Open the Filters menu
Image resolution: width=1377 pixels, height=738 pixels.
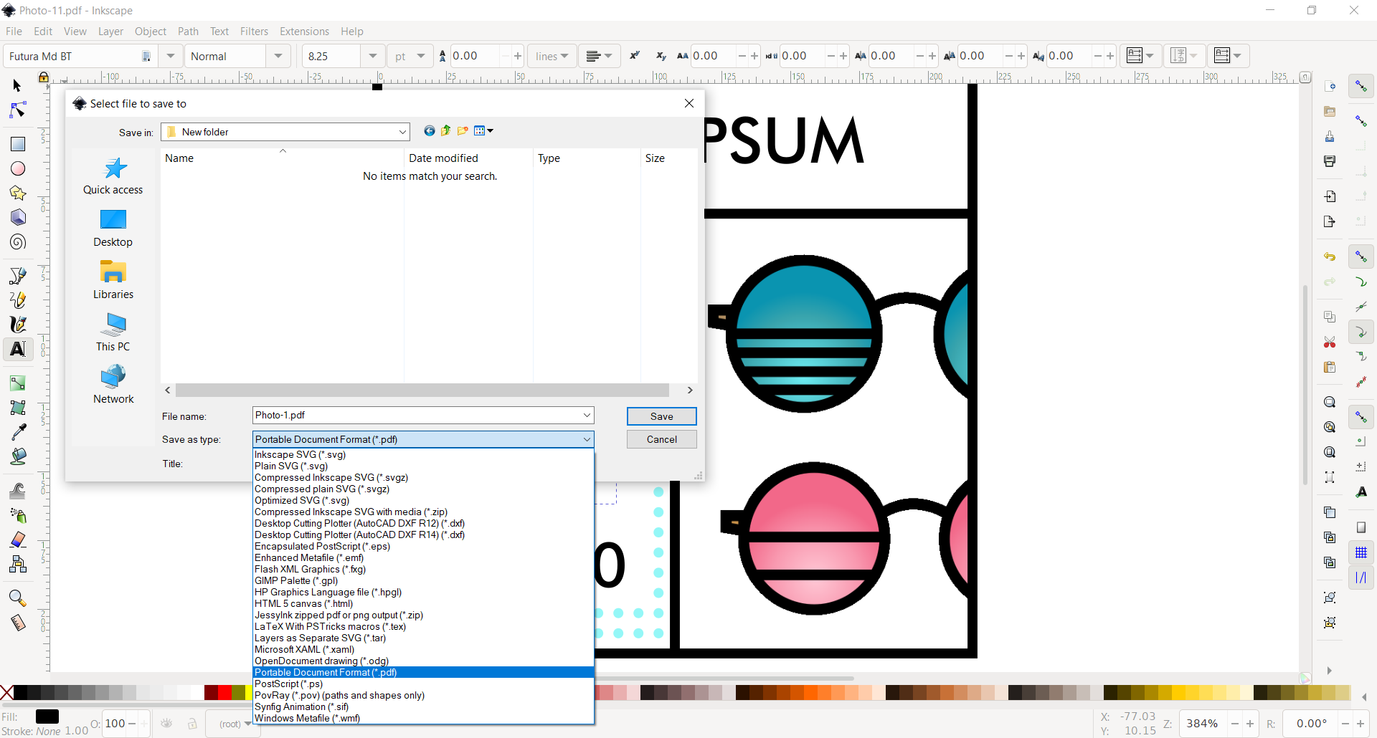point(254,32)
